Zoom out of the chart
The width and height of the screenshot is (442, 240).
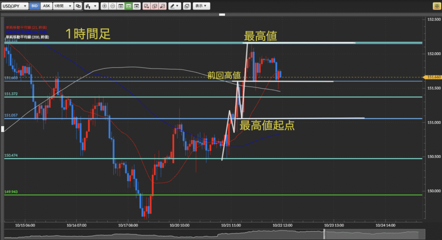(x=113, y=6)
